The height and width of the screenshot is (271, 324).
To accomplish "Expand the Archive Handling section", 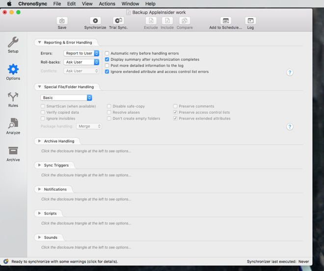I will 39,141.
